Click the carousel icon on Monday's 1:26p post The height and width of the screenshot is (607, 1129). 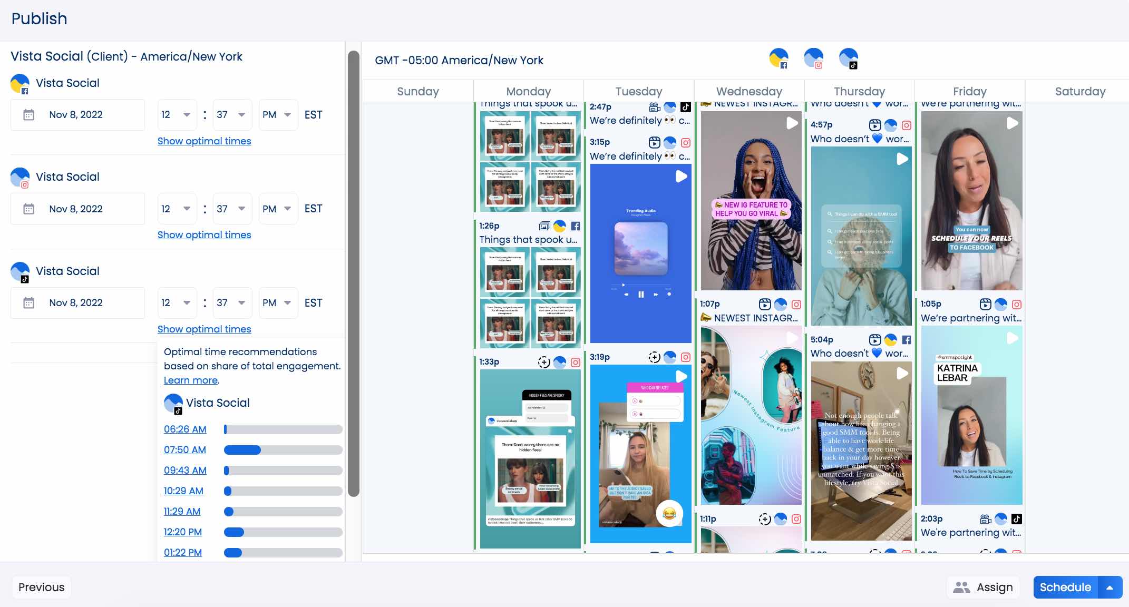[x=544, y=226]
